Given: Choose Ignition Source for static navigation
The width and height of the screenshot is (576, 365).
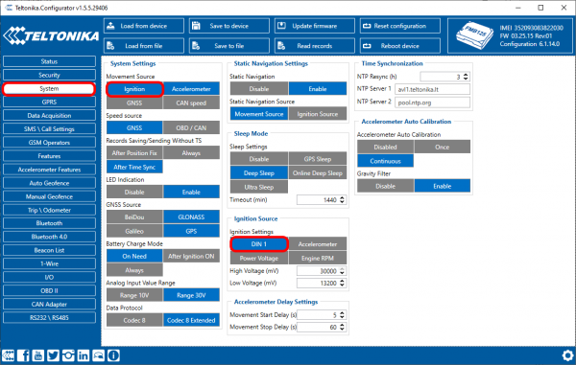Looking at the screenshot, I should click(x=318, y=114).
